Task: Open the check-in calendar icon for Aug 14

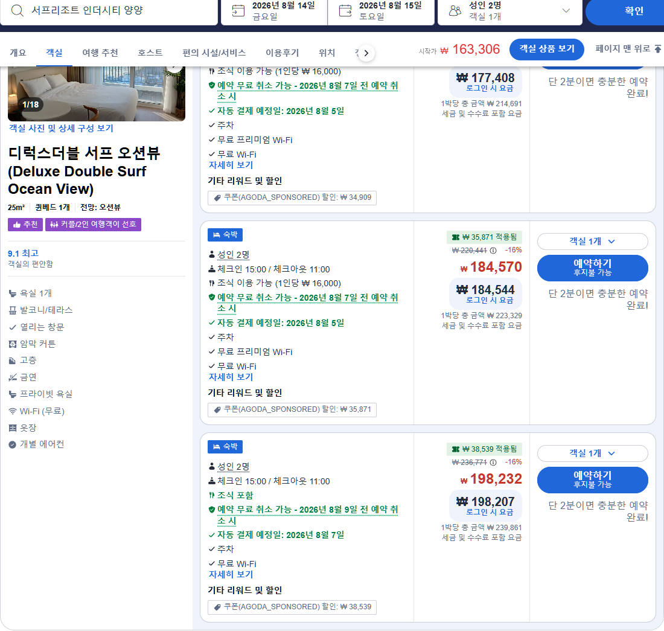Action: point(238,11)
